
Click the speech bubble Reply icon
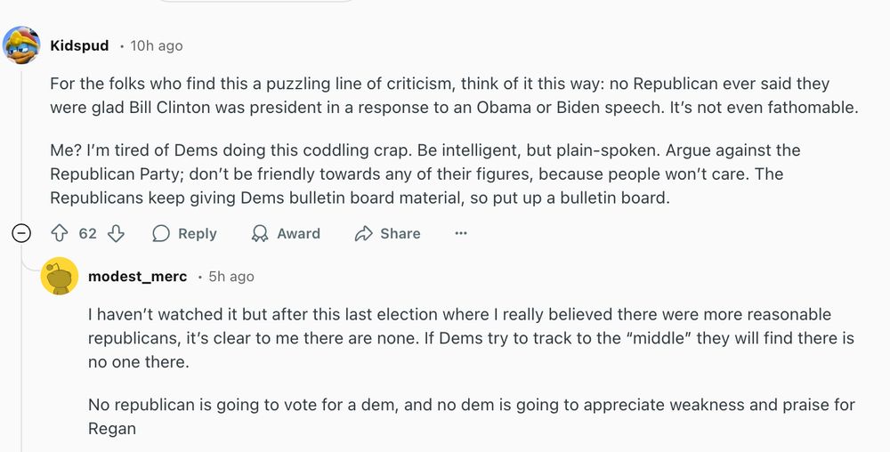click(x=161, y=233)
